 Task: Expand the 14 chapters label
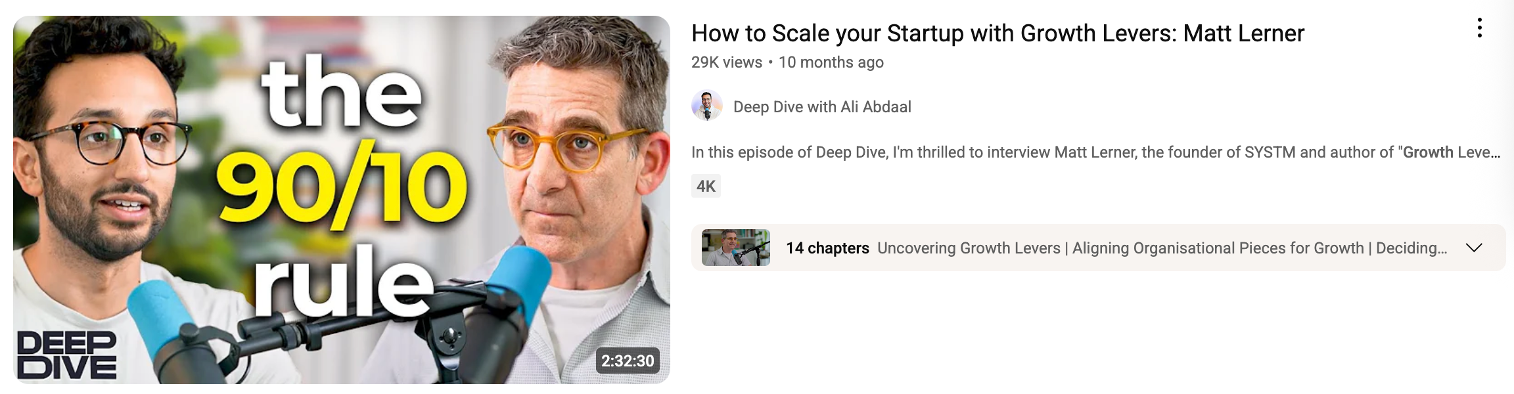click(x=827, y=248)
